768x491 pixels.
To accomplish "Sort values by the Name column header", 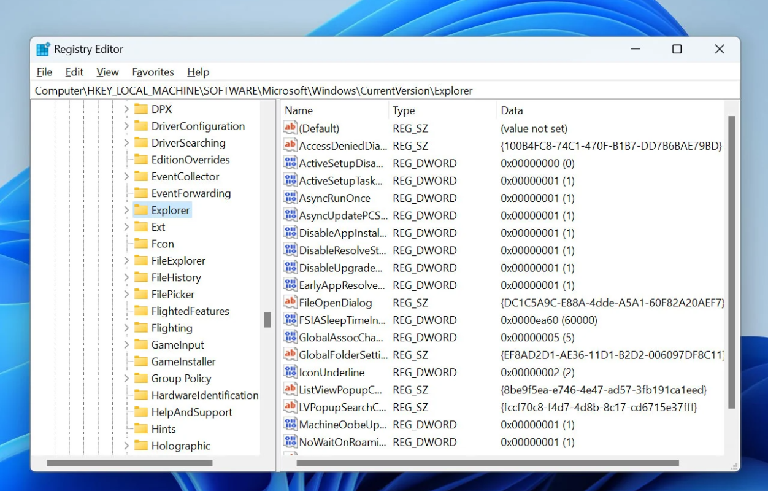I will (334, 110).
